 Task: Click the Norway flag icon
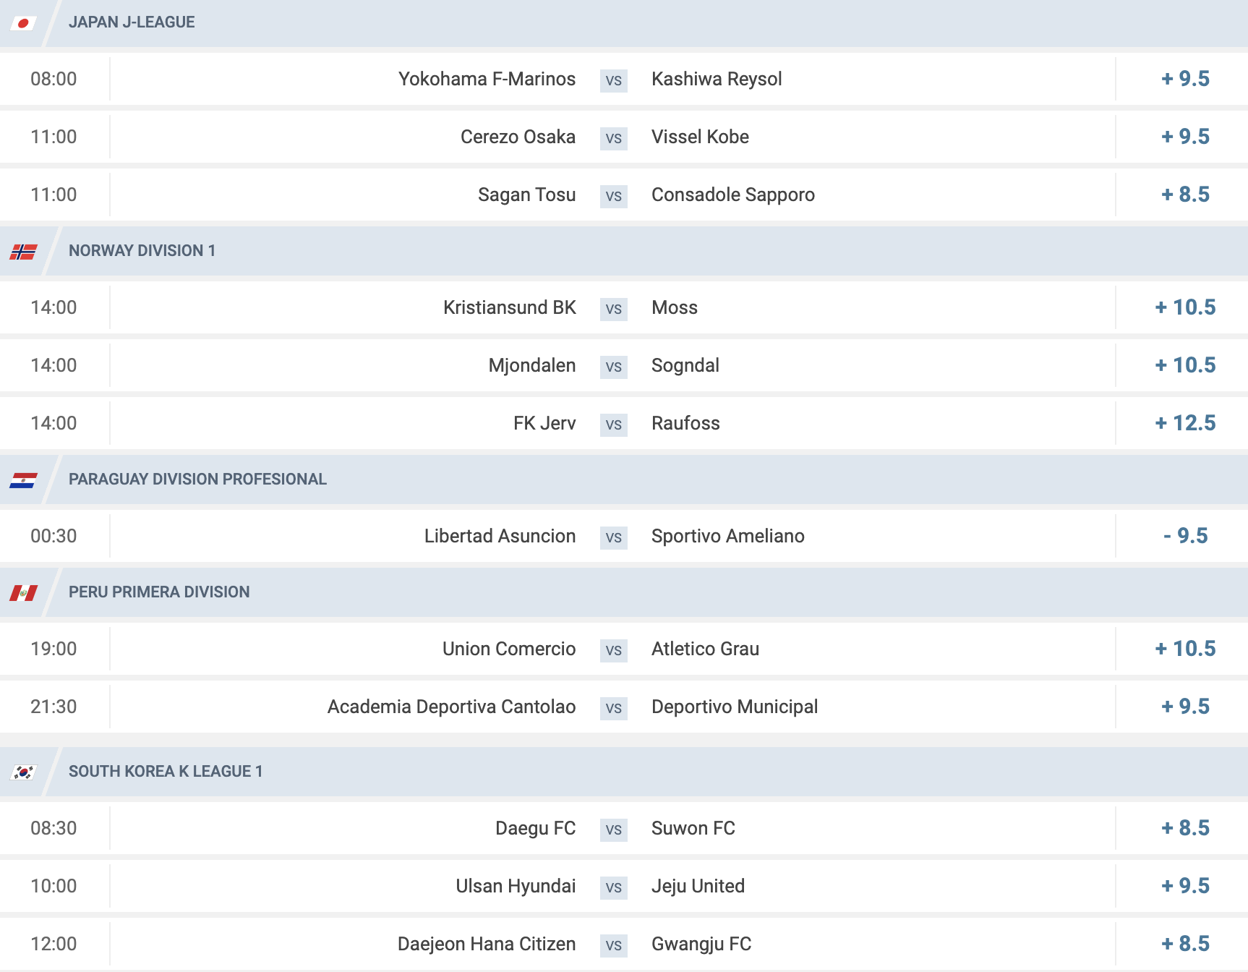point(24,252)
